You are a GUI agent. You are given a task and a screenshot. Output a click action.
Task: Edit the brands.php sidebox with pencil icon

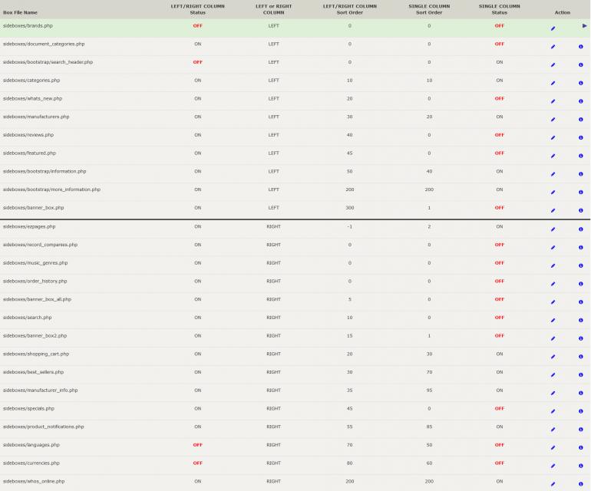click(x=553, y=28)
